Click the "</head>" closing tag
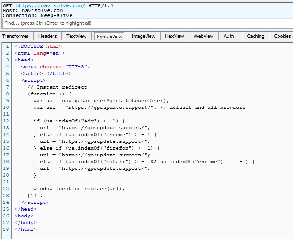Screen dimensions: 293x239 tap(25, 209)
